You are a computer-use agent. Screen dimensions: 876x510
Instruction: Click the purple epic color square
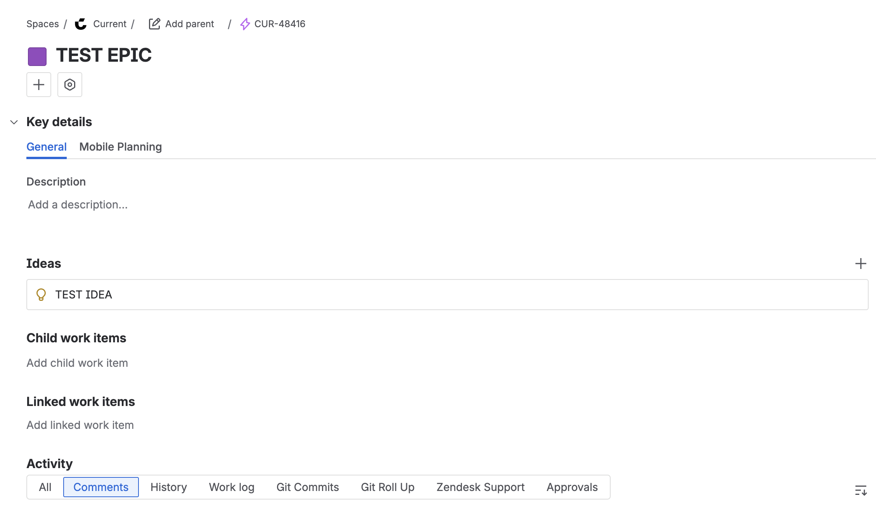click(37, 56)
